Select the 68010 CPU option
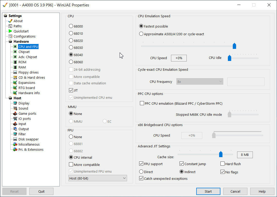The height and width of the screenshot is (197, 277). 71,33
